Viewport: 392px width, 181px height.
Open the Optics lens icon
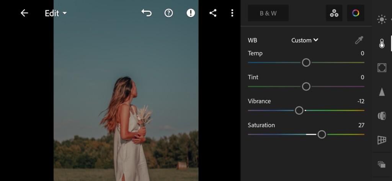pos(382,116)
